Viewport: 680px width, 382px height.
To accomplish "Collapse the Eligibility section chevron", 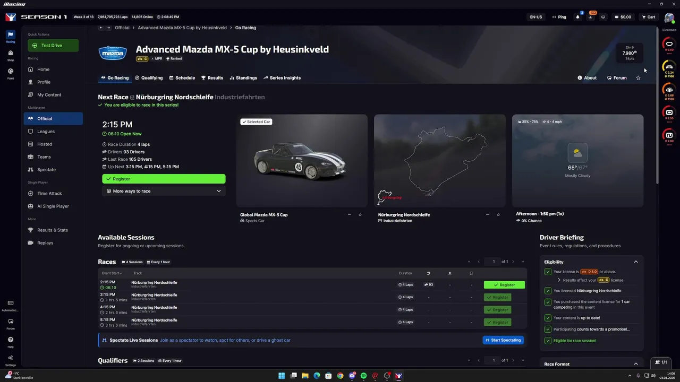I will point(635,262).
